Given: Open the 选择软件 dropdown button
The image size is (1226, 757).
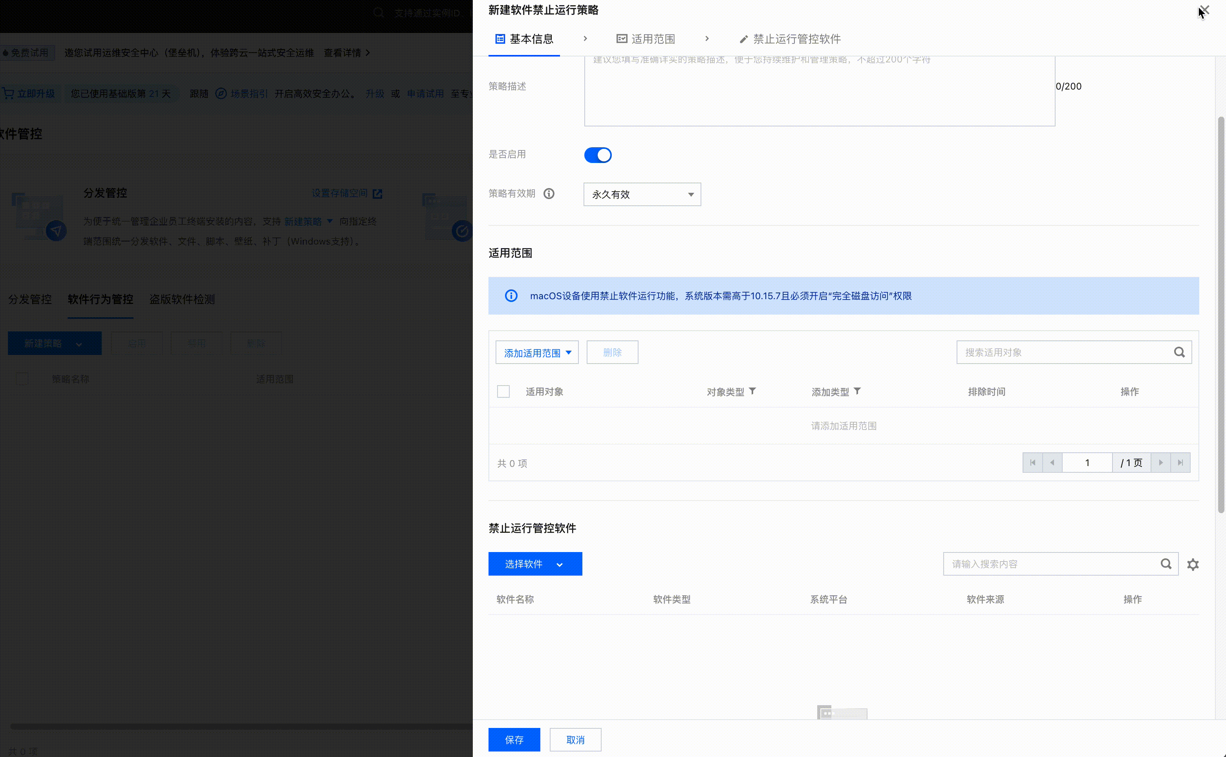Looking at the screenshot, I should (x=534, y=564).
